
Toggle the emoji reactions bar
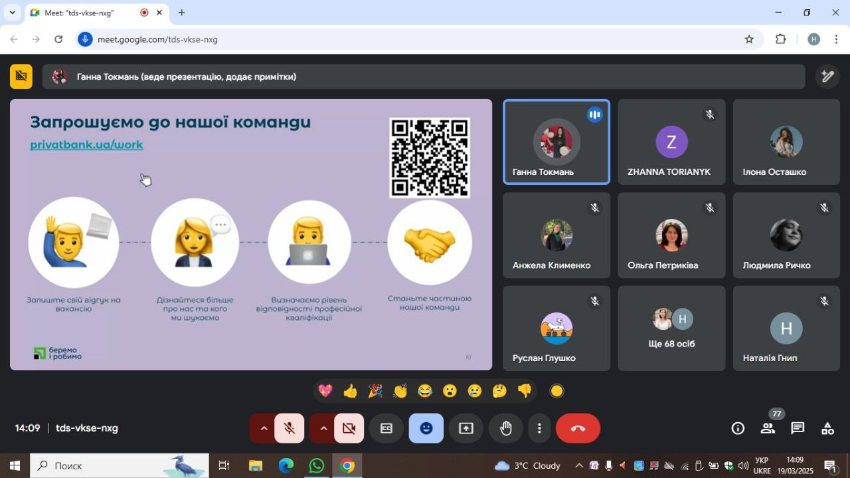click(x=426, y=429)
